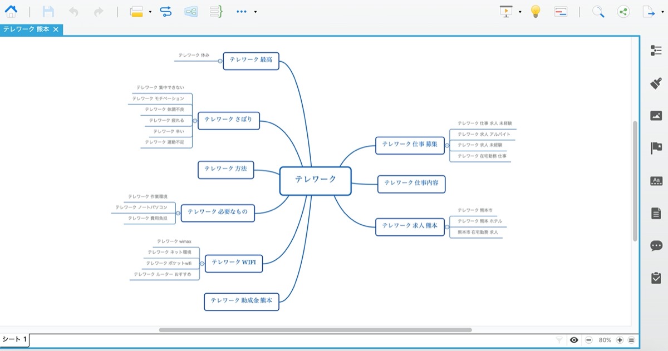Open the Styles panel with the Aa icon

[x=656, y=180]
